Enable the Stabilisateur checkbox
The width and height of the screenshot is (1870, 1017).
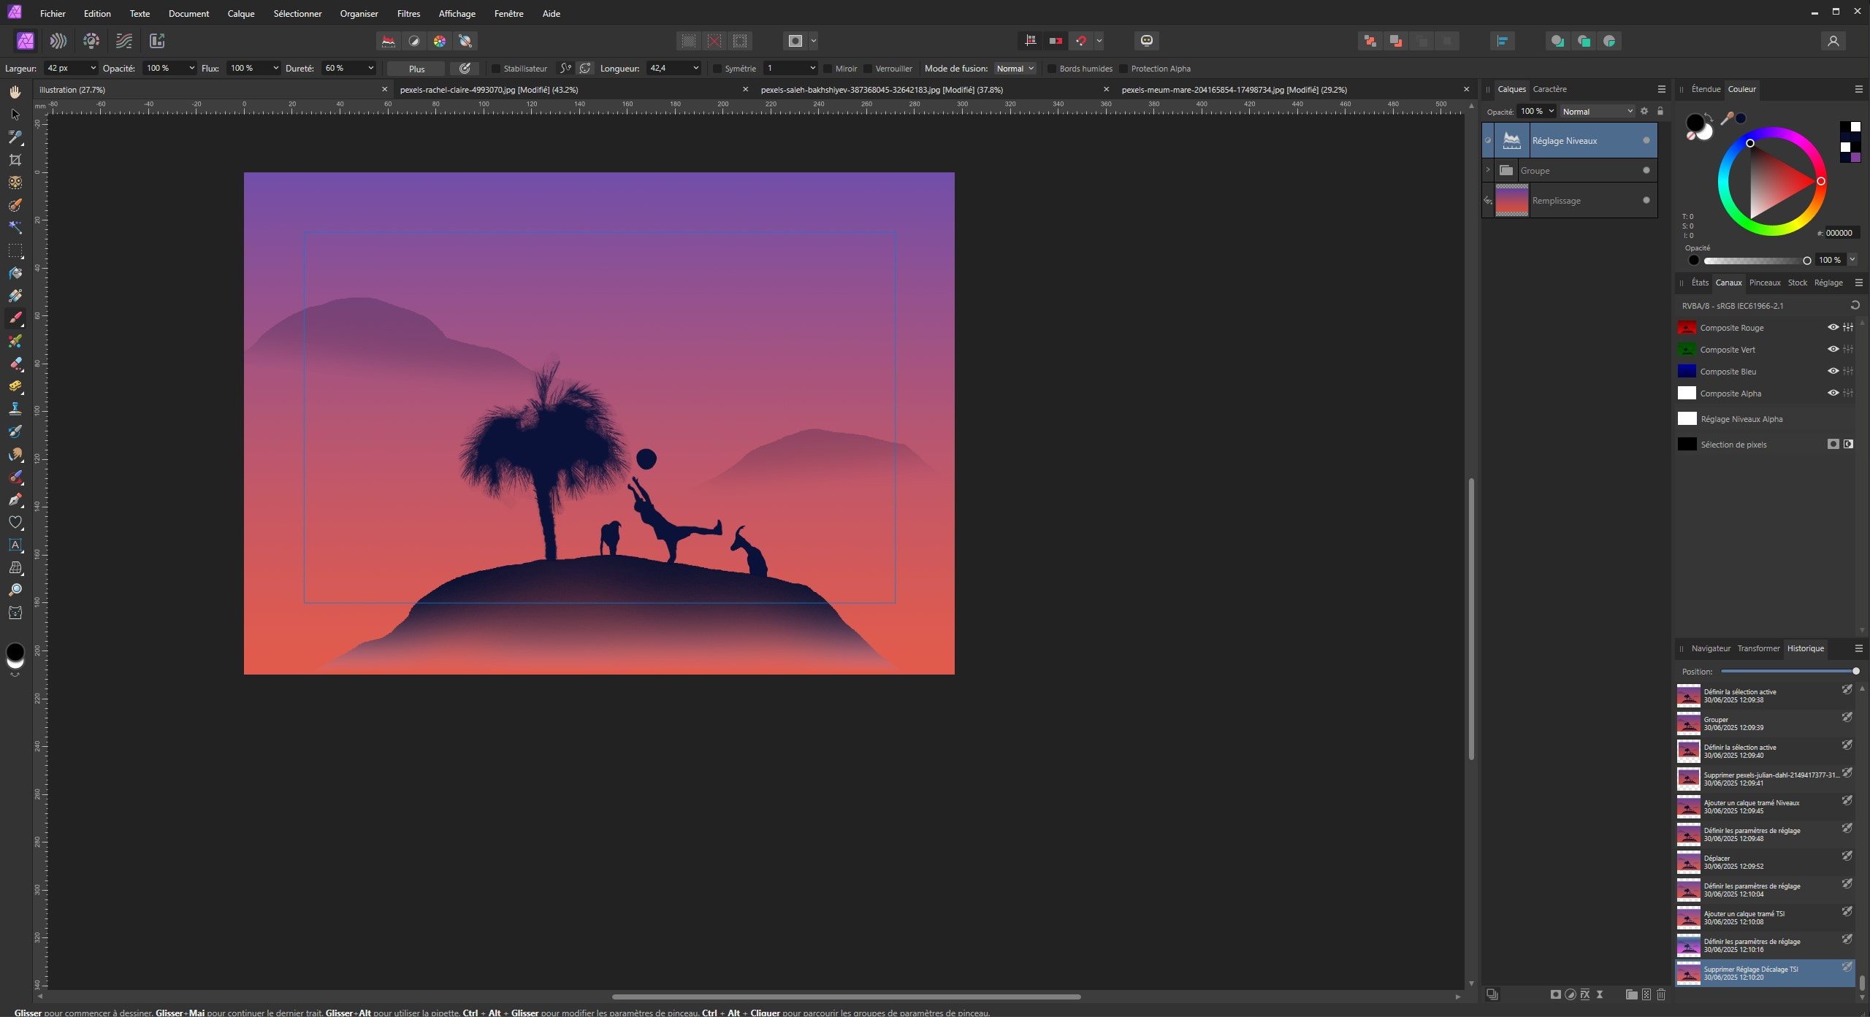click(x=496, y=69)
